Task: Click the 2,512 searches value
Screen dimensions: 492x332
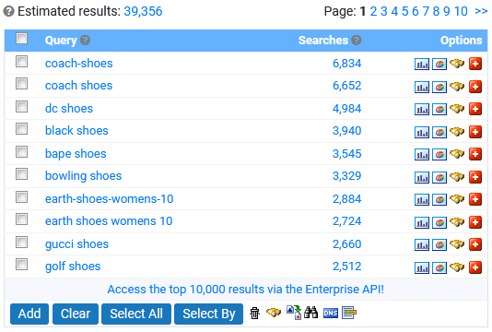Action: tap(346, 267)
